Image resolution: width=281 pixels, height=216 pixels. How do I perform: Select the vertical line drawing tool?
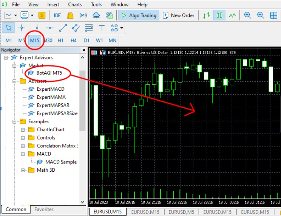[37, 28]
